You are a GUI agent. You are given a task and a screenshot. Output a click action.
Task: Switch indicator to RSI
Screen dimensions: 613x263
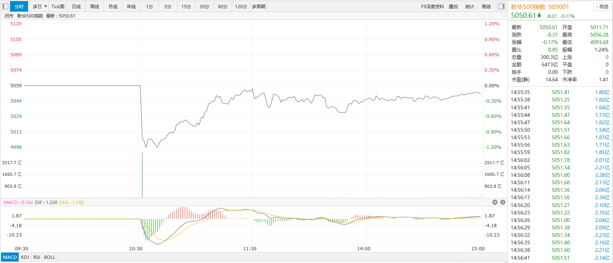point(37,257)
